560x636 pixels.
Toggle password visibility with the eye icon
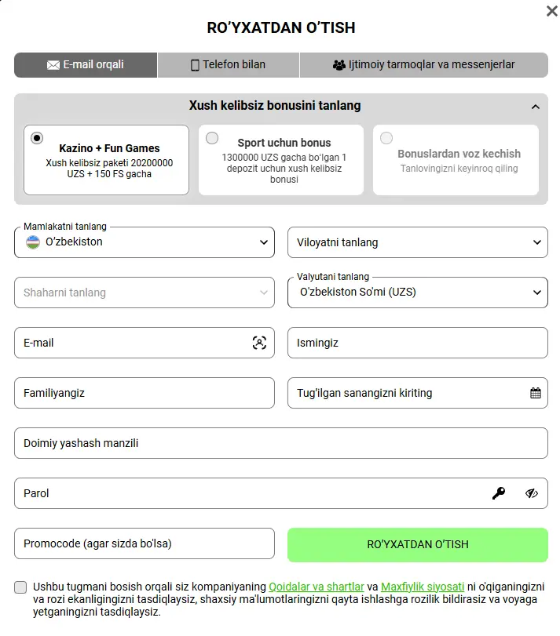pos(533,493)
